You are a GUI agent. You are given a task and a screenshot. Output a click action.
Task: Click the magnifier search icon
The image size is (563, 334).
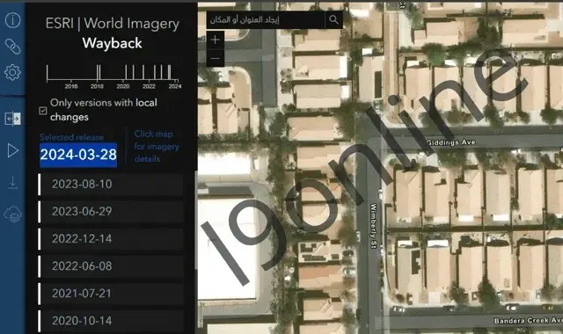pos(334,19)
